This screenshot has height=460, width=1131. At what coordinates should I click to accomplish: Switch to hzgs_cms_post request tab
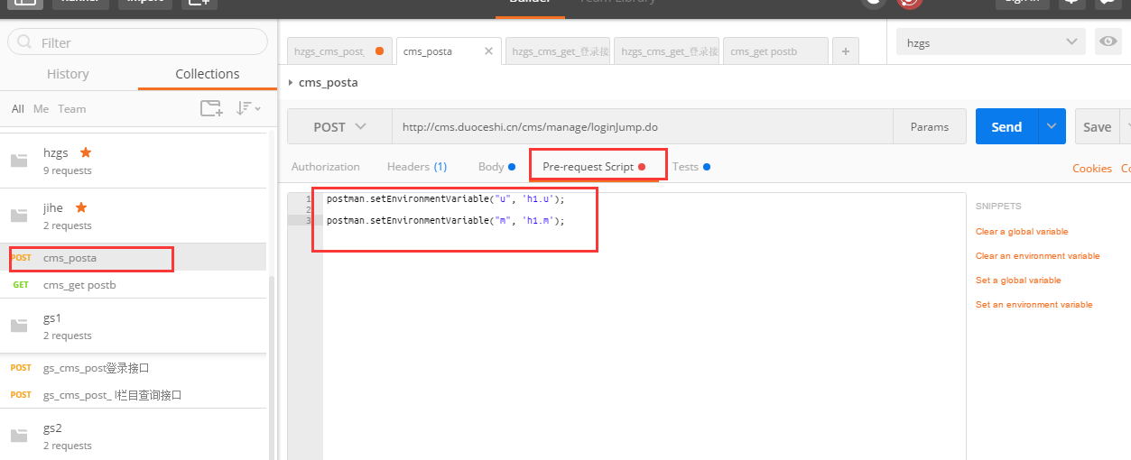click(339, 51)
